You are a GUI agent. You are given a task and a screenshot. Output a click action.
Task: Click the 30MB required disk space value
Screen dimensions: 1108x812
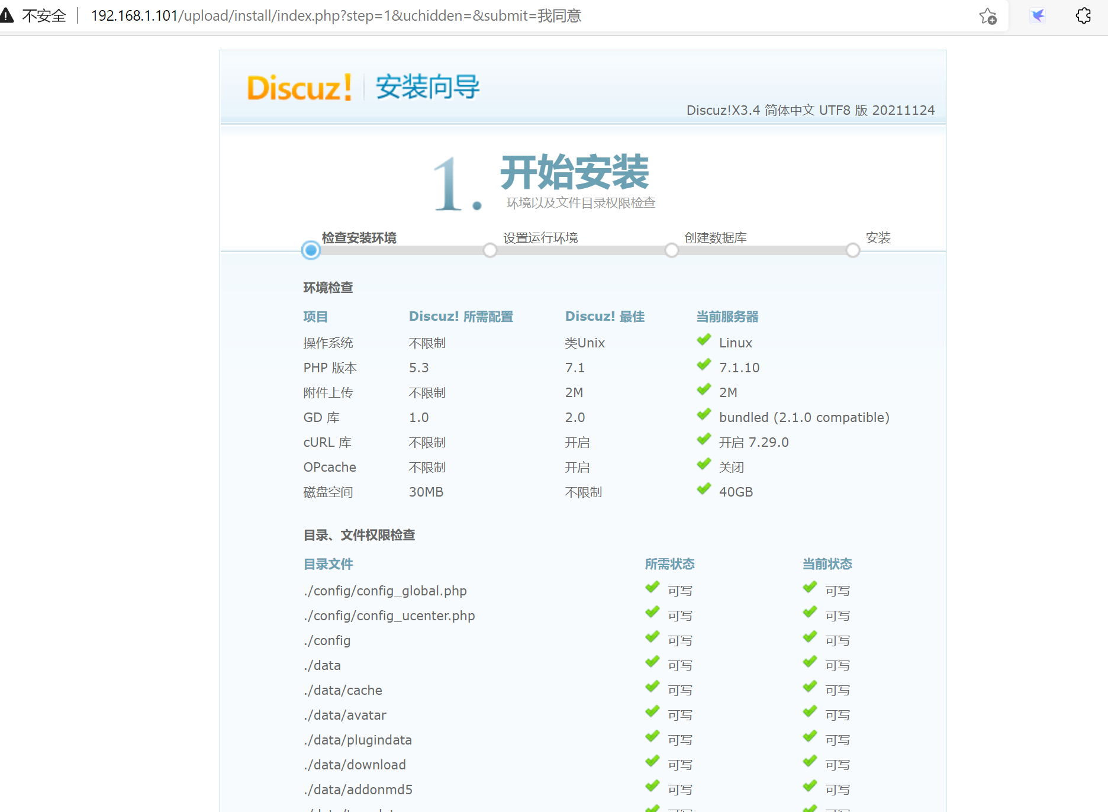point(426,492)
